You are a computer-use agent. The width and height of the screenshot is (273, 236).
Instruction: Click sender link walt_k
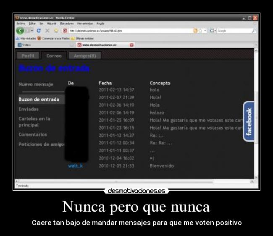point(75,166)
